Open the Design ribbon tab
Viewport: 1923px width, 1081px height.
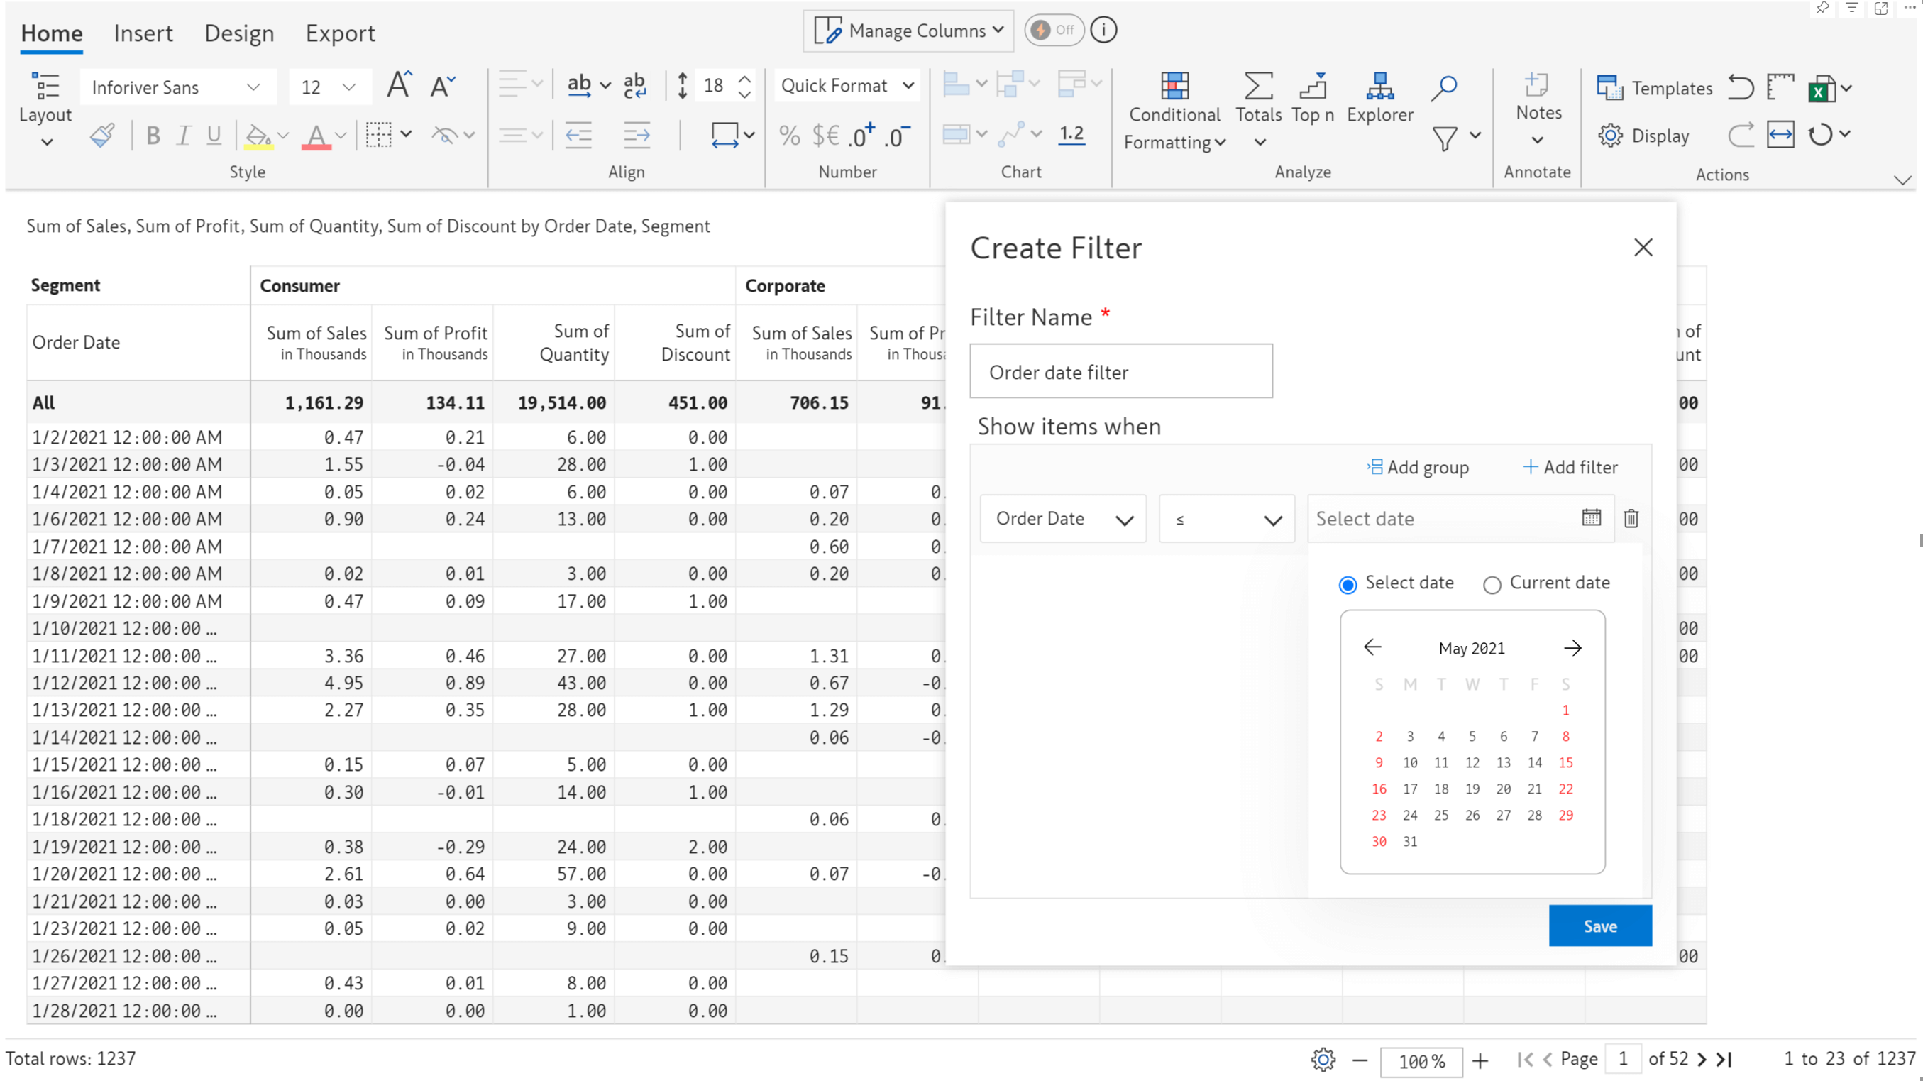(238, 32)
